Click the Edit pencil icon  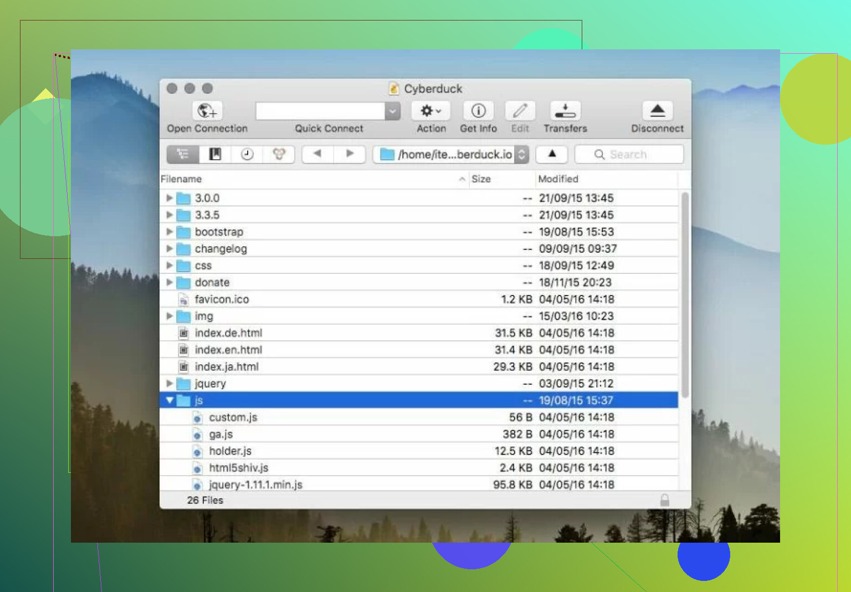(x=520, y=111)
